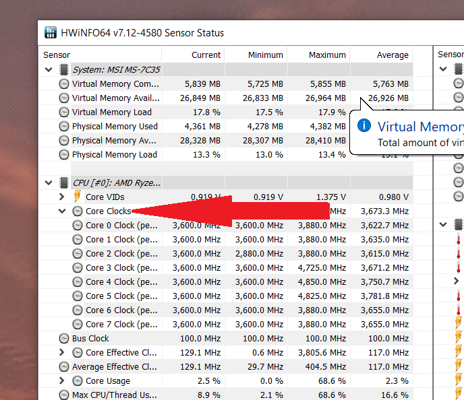Click the Average column header

393,55
